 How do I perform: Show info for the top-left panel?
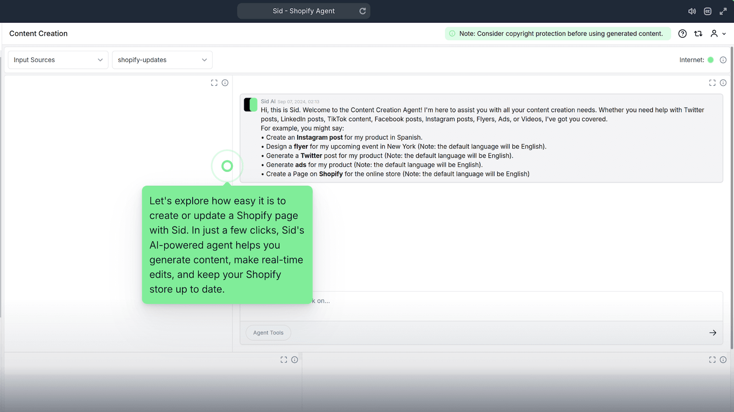click(x=225, y=83)
